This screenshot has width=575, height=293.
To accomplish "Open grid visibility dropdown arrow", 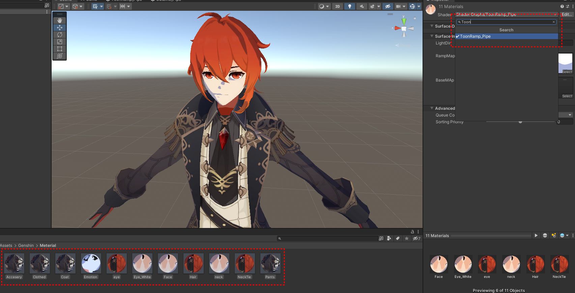I will tap(102, 6).
